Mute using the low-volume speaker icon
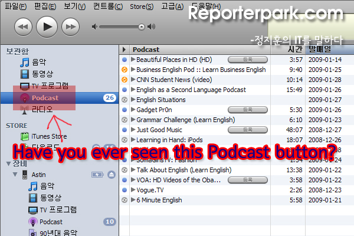354x236 pixels. (94, 27)
